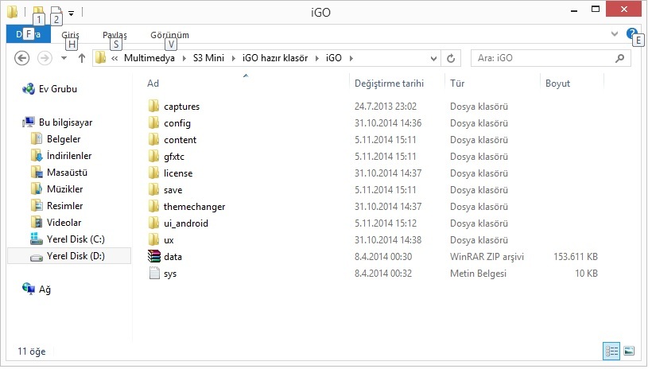This screenshot has width=652, height=369.
Task: Open the Help question mark icon
Action: click(632, 34)
